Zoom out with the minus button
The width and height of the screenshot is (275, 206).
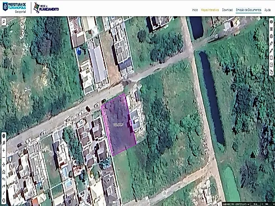point(3,157)
